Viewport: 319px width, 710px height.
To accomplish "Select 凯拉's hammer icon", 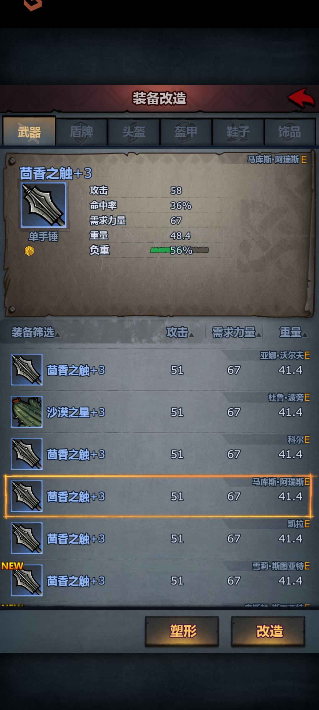I will click(27, 538).
